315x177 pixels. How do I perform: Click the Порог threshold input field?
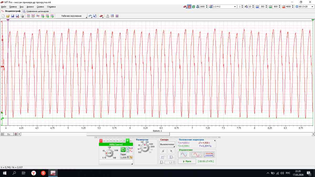pos(123,157)
